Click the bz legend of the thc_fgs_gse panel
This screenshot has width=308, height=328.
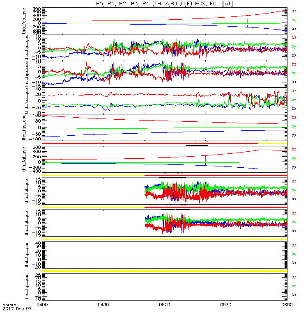[294, 64]
